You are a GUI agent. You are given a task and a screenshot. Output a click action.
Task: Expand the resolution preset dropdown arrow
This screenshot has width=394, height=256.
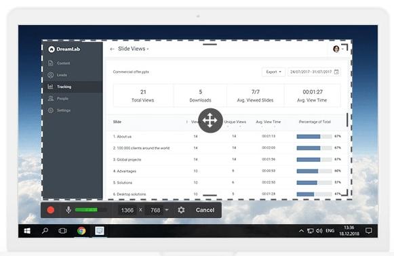pyautogui.click(x=167, y=210)
